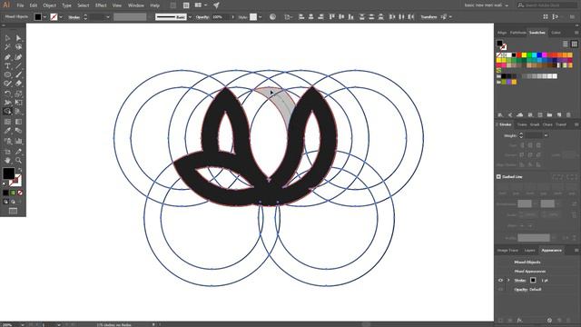
Task: Select the Pen tool
Action: [7, 56]
